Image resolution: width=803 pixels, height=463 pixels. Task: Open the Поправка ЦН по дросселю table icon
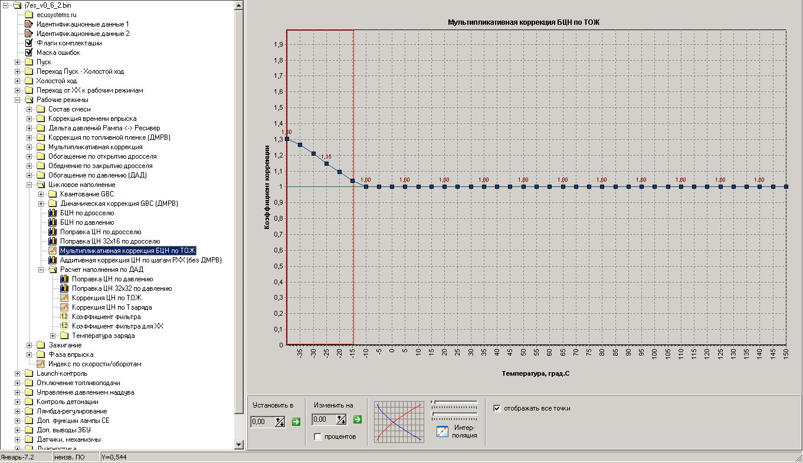point(53,232)
